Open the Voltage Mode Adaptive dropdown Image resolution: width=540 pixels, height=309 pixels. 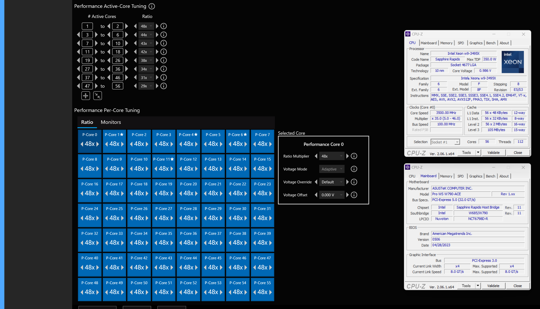[x=332, y=169]
